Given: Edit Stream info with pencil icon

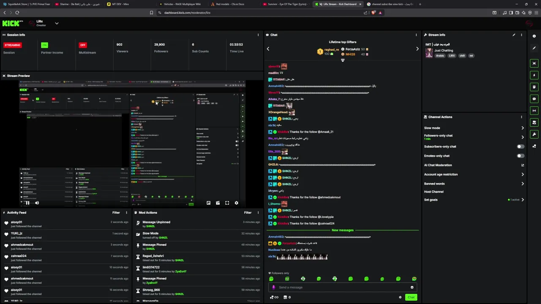Looking at the screenshot, I should 514,35.
